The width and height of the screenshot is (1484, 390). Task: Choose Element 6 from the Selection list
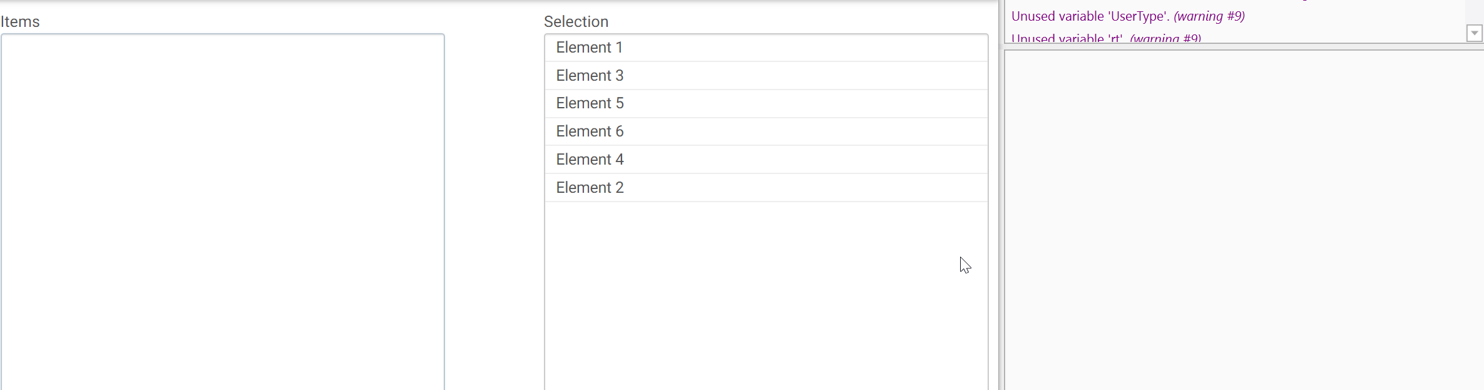point(590,131)
